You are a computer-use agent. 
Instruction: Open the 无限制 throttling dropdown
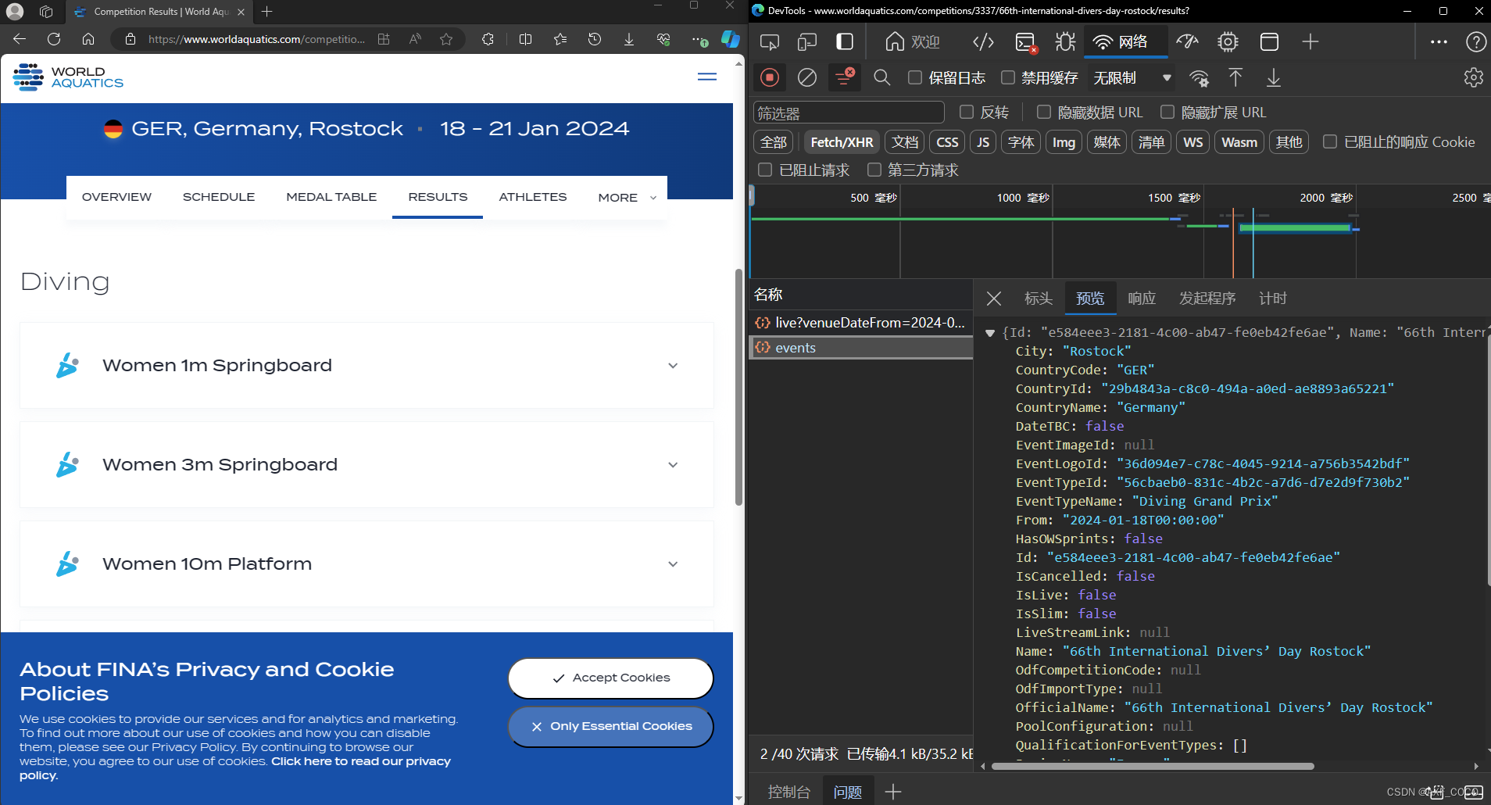(1132, 77)
